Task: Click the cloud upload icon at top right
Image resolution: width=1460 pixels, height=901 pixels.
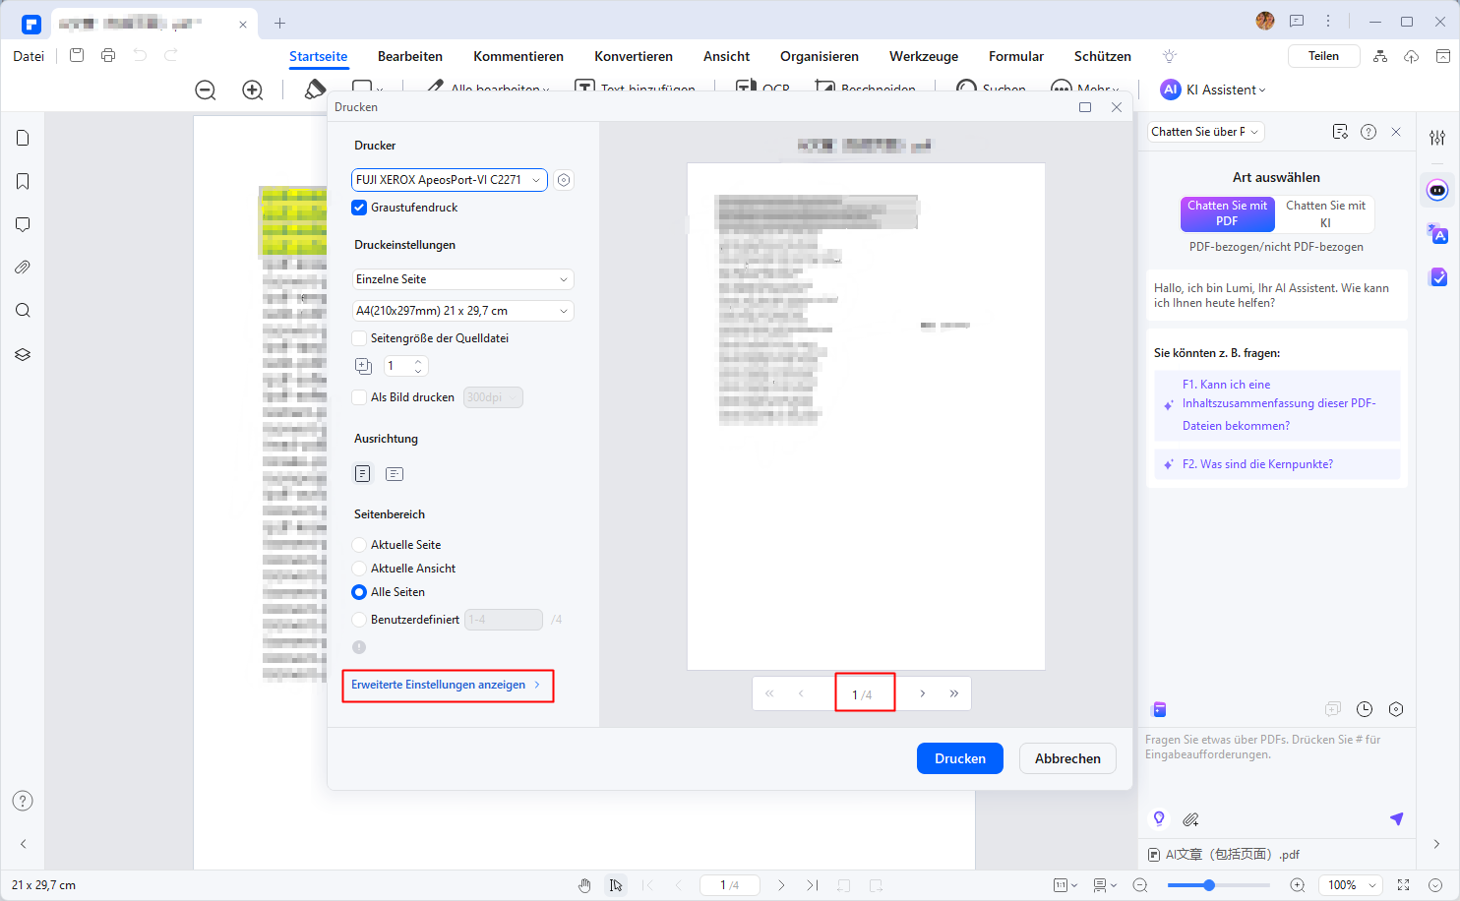Action: pos(1411,56)
